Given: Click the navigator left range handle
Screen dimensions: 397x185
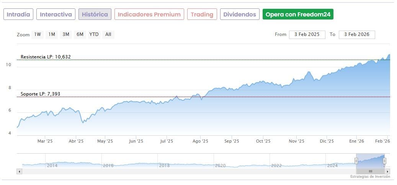Looking at the screenshot, I should pos(356,161).
